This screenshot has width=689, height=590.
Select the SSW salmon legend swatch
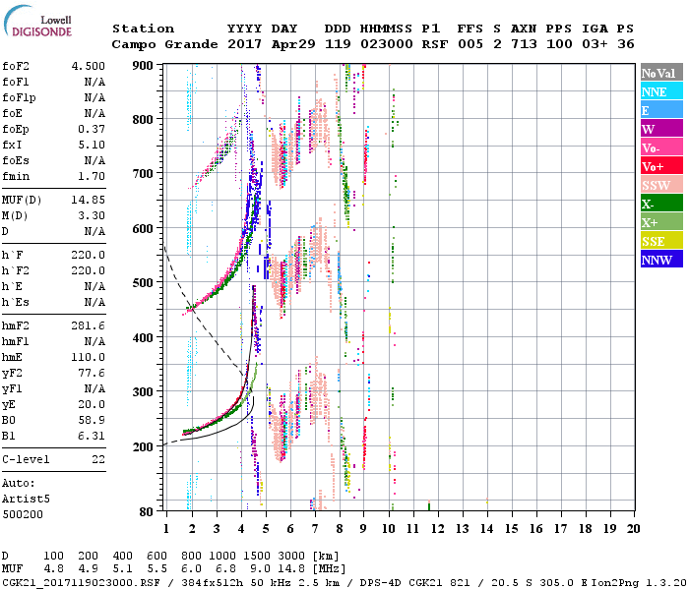(x=661, y=185)
